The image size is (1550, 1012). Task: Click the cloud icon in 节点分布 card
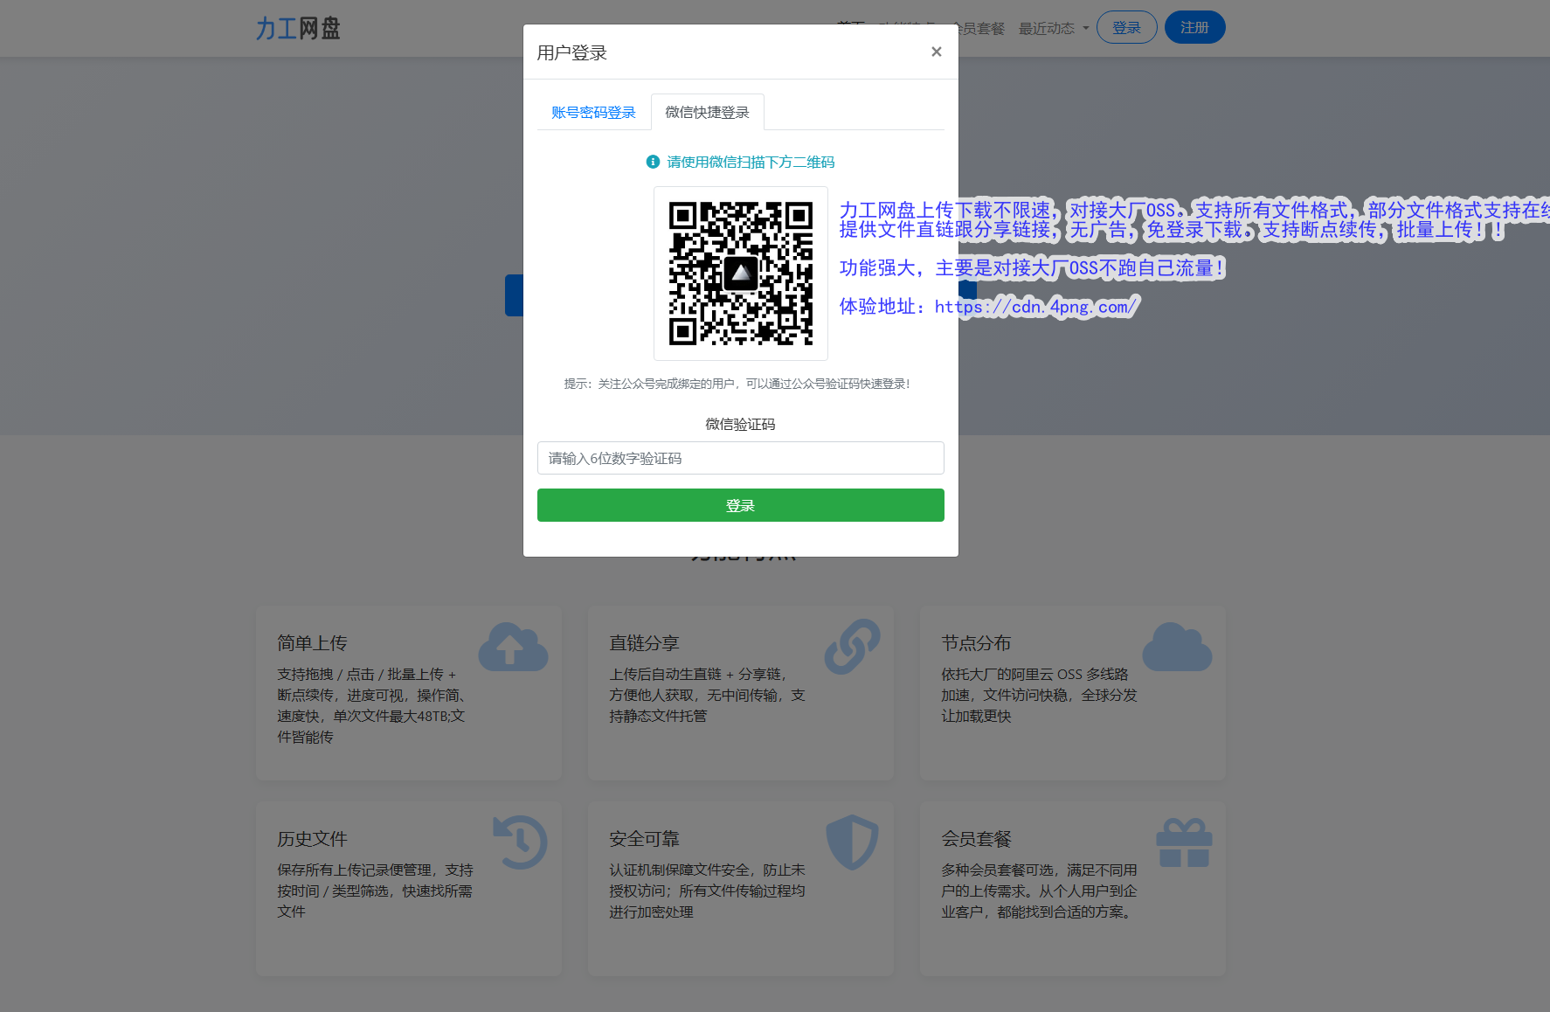1177,648
